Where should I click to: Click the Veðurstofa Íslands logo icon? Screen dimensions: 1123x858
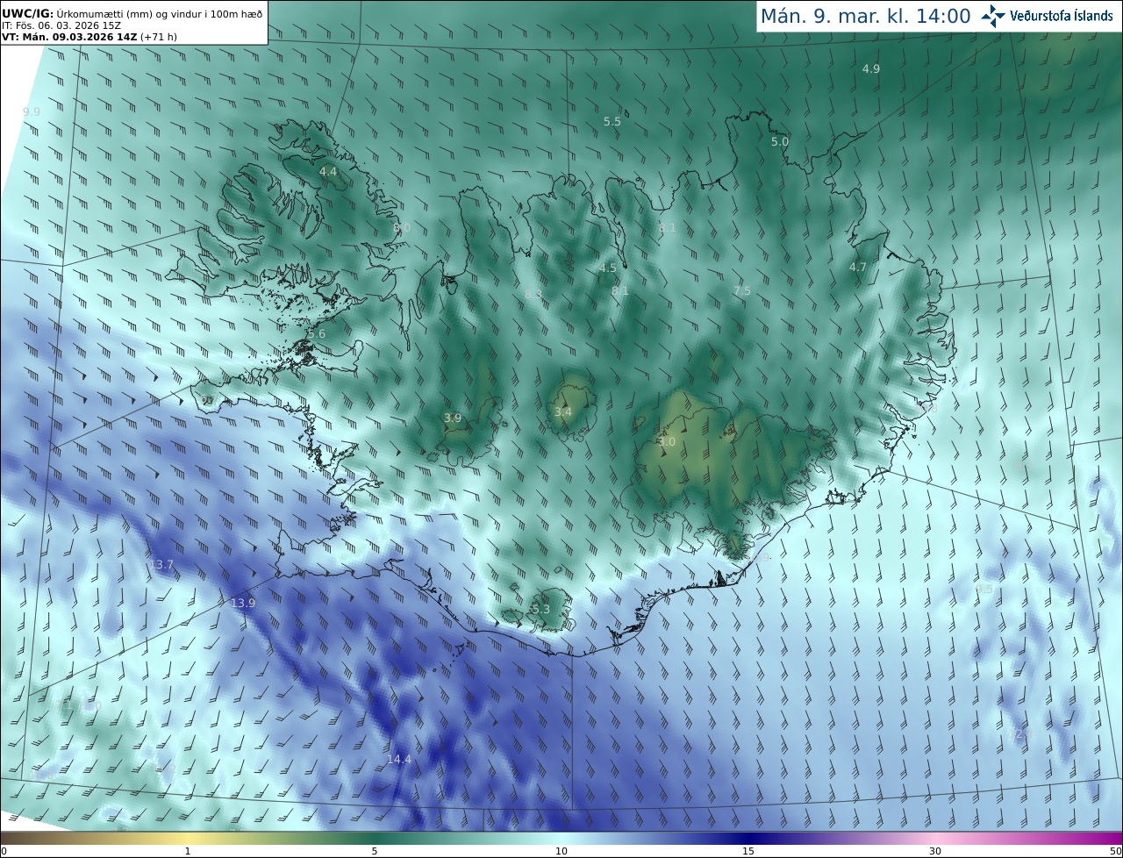(993, 16)
